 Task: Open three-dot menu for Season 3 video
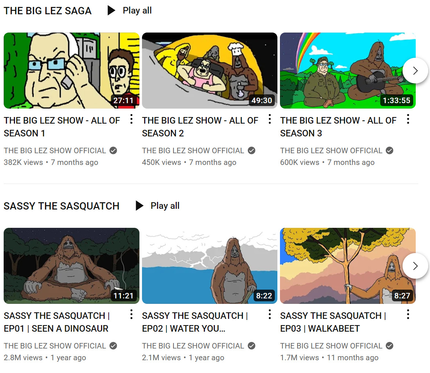pos(408,119)
